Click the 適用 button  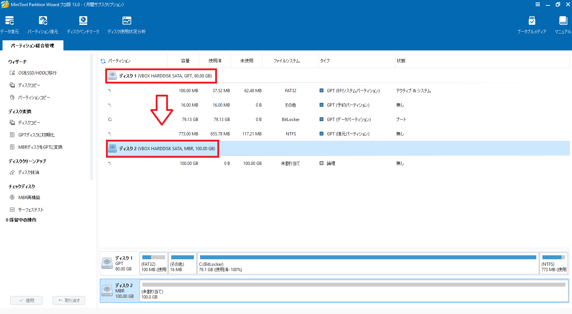tap(26, 300)
